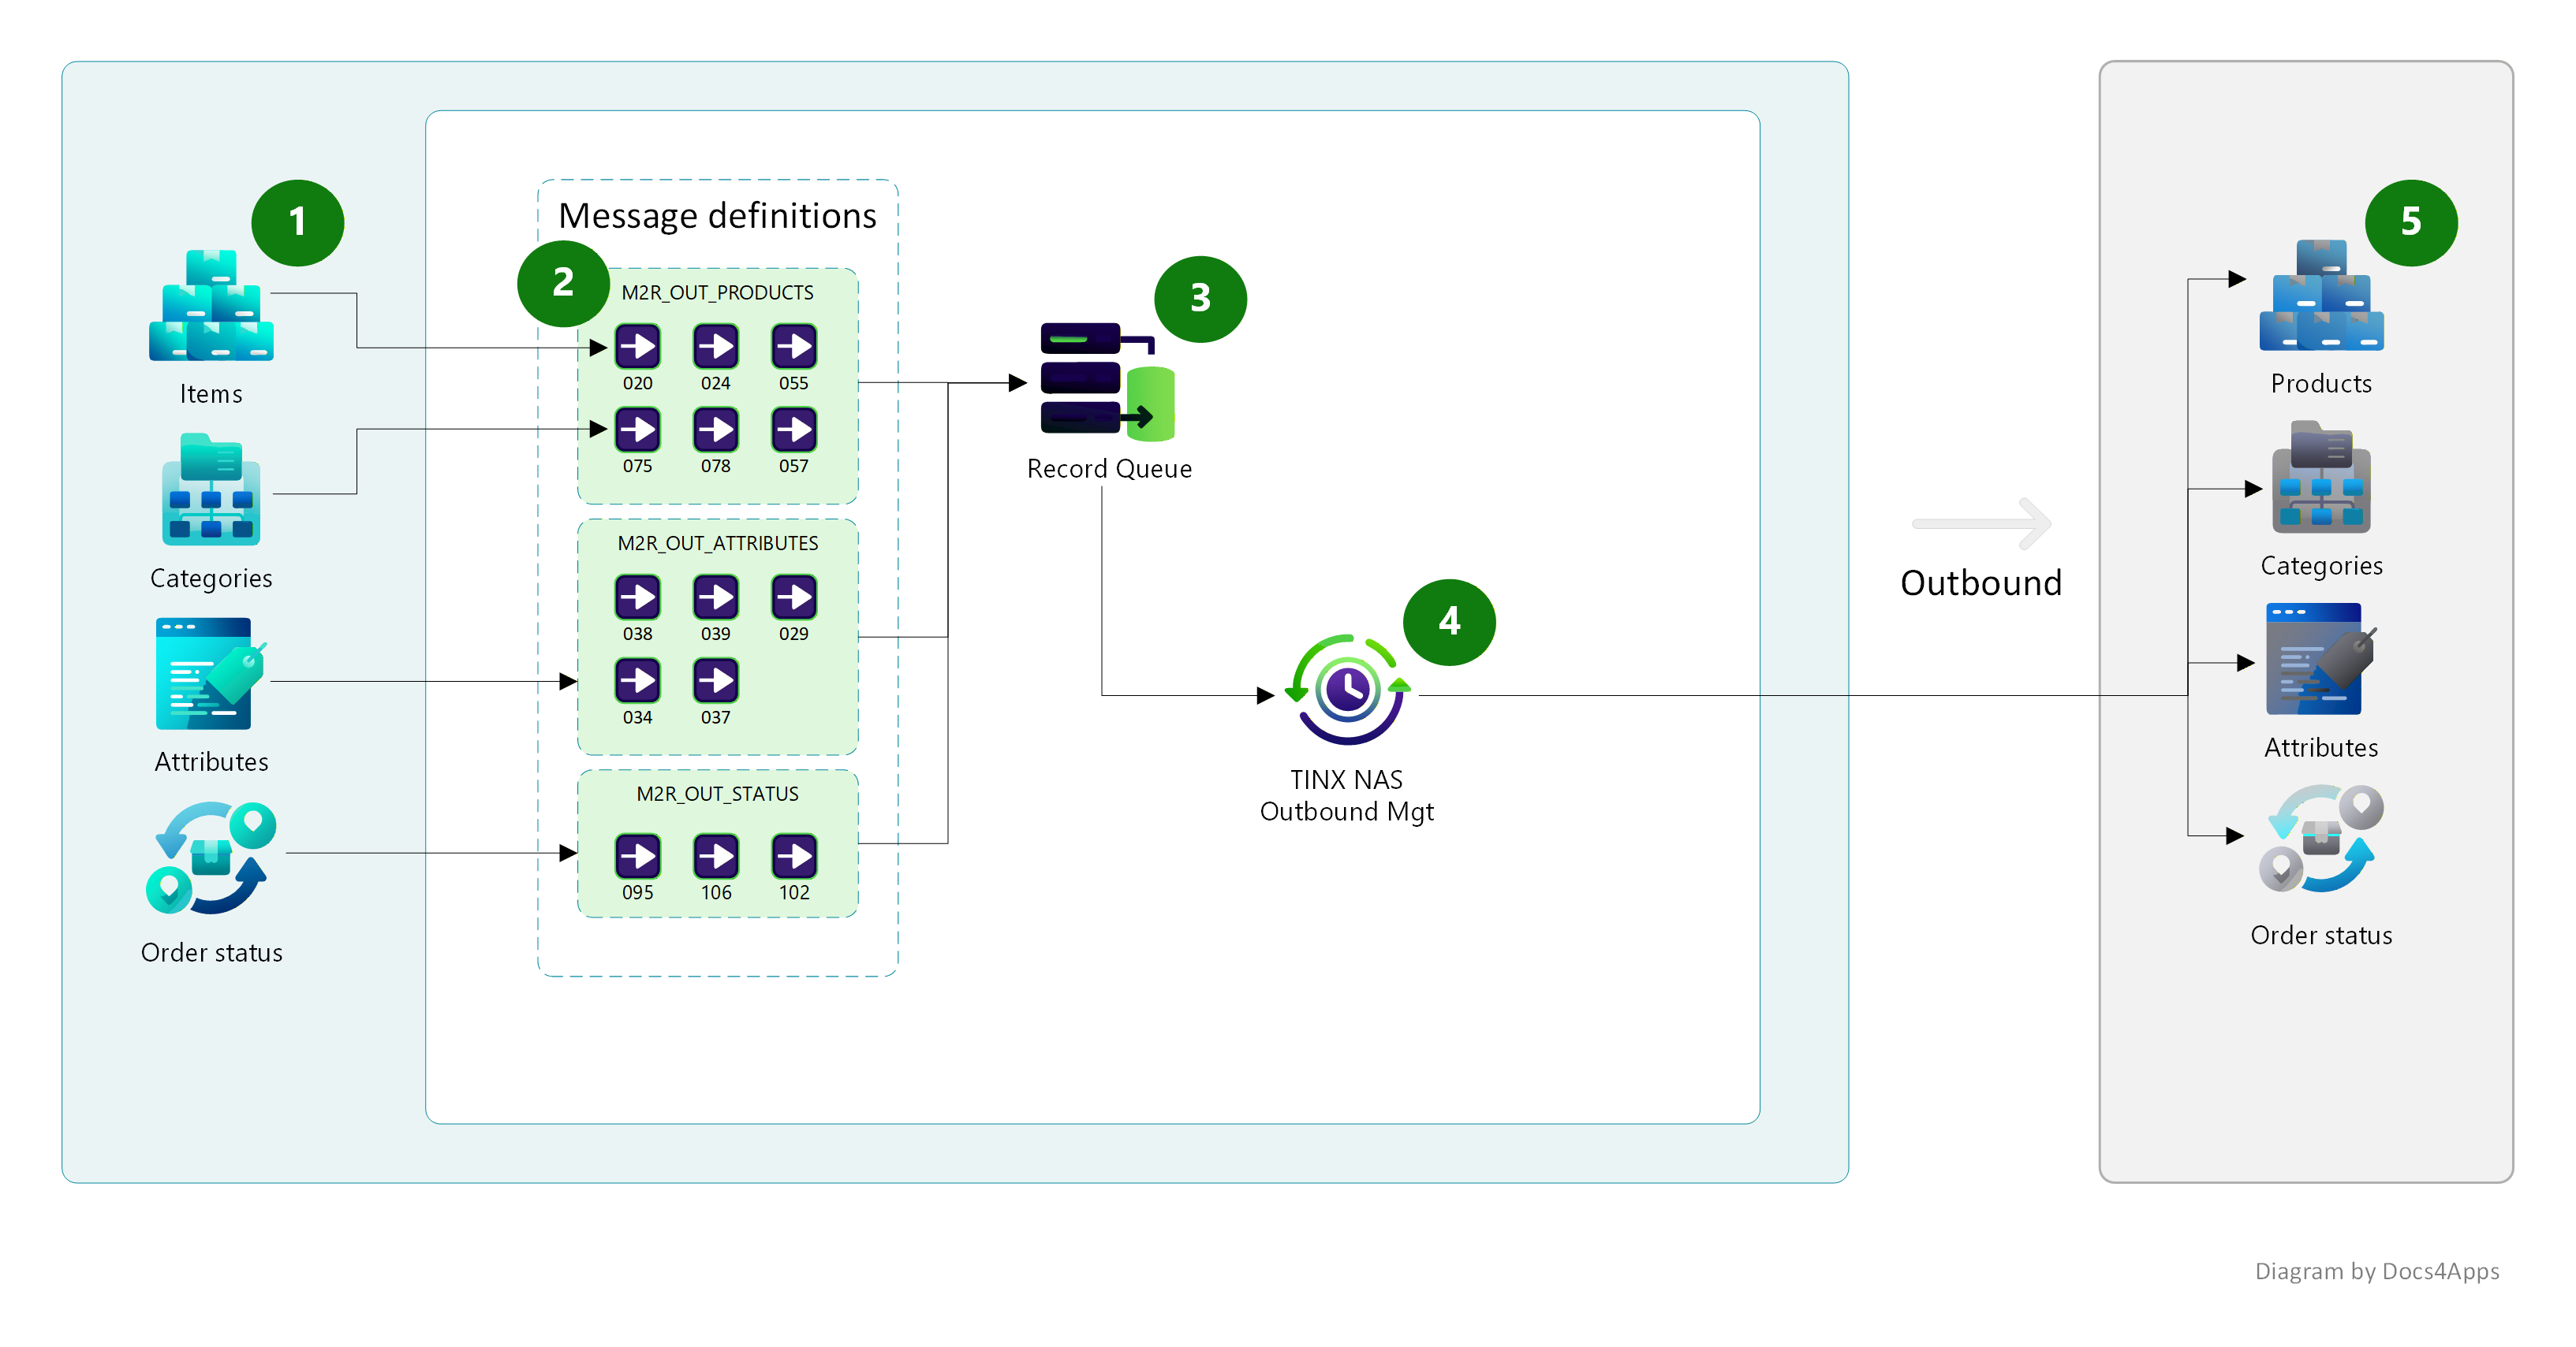Image resolution: width=2576 pixels, height=1347 pixels.
Task: Click the TINX NAS Outbound Mgt label
Action: [1346, 795]
